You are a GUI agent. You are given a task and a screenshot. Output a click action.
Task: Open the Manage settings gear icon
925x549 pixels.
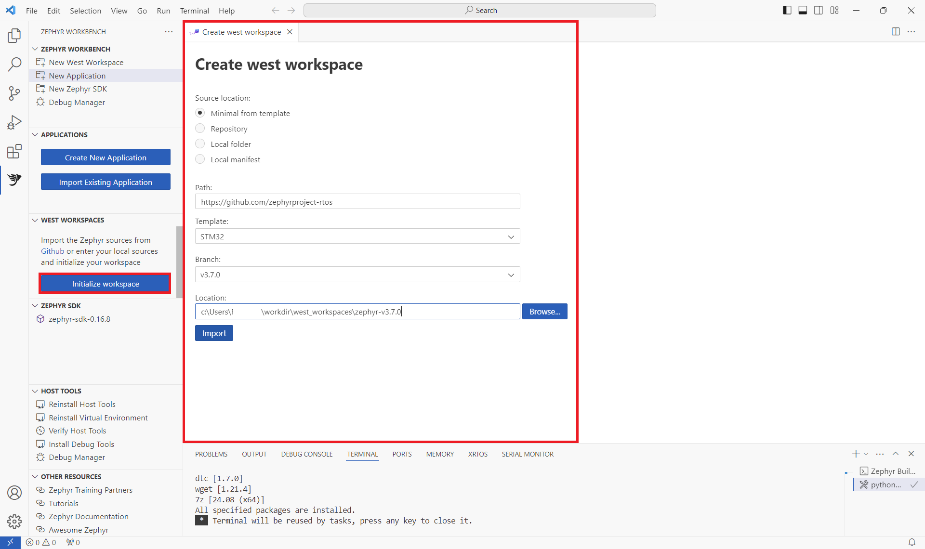point(14,521)
